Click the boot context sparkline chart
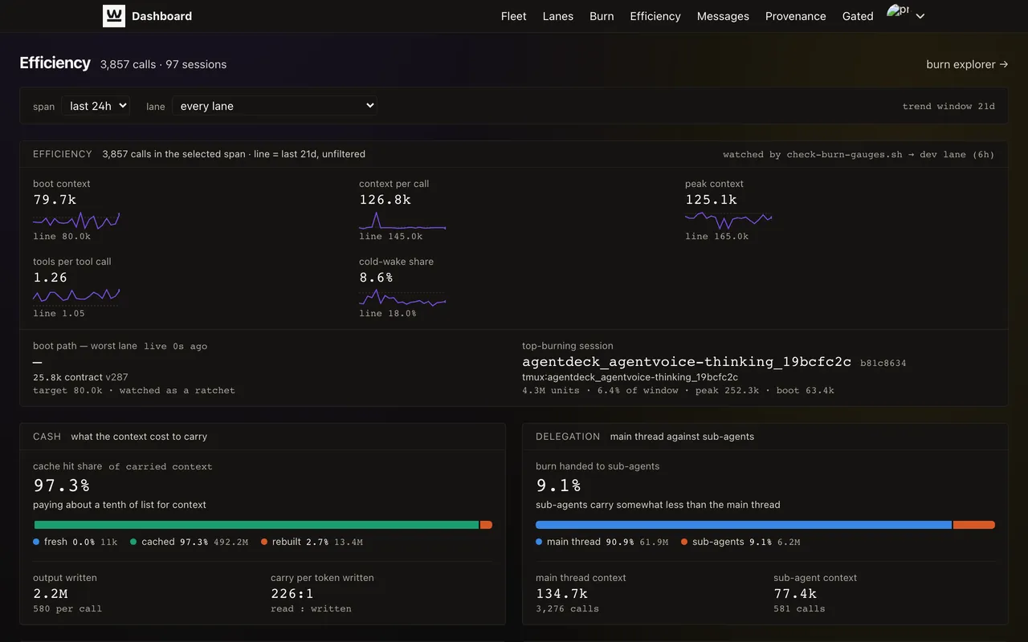 pos(76,220)
